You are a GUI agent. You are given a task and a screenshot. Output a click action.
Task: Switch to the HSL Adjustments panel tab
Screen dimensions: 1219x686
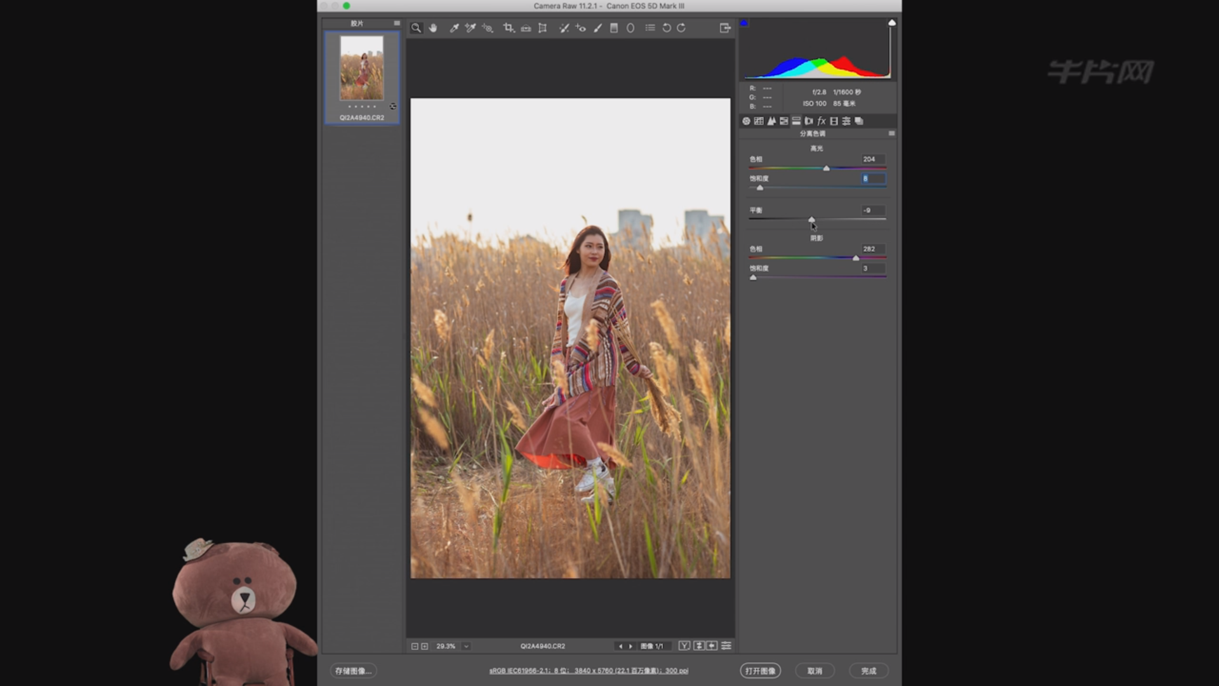(x=784, y=121)
